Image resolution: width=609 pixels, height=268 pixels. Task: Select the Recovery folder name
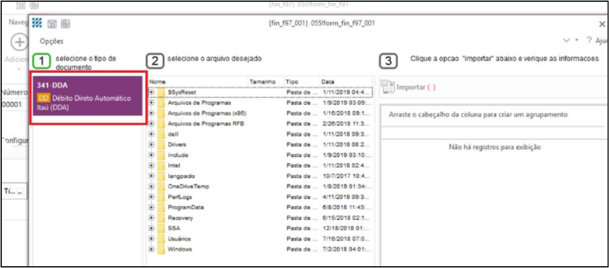pos(180,217)
